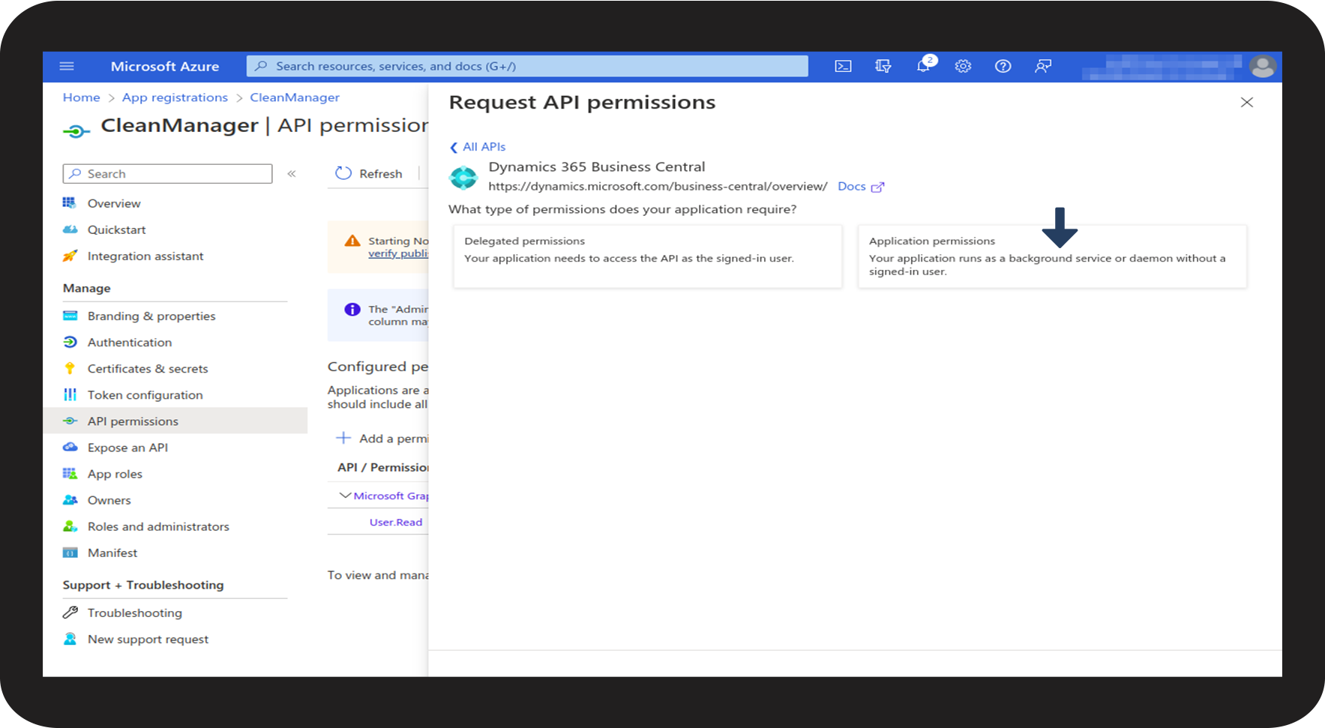Click the Authentication icon
The height and width of the screenshot is (728, 1325).
pos(70,342)
